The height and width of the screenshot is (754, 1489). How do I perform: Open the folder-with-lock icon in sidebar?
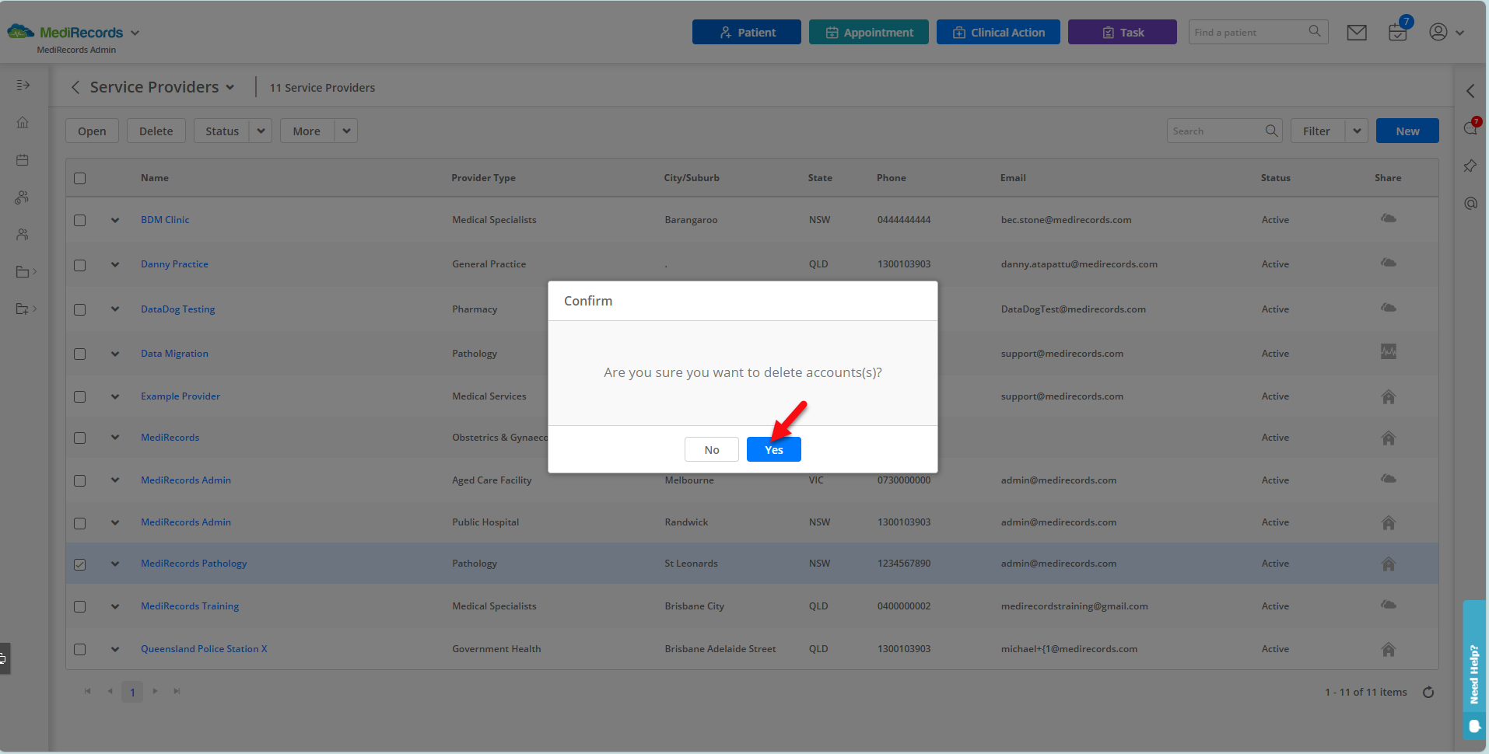pos(23,309)
